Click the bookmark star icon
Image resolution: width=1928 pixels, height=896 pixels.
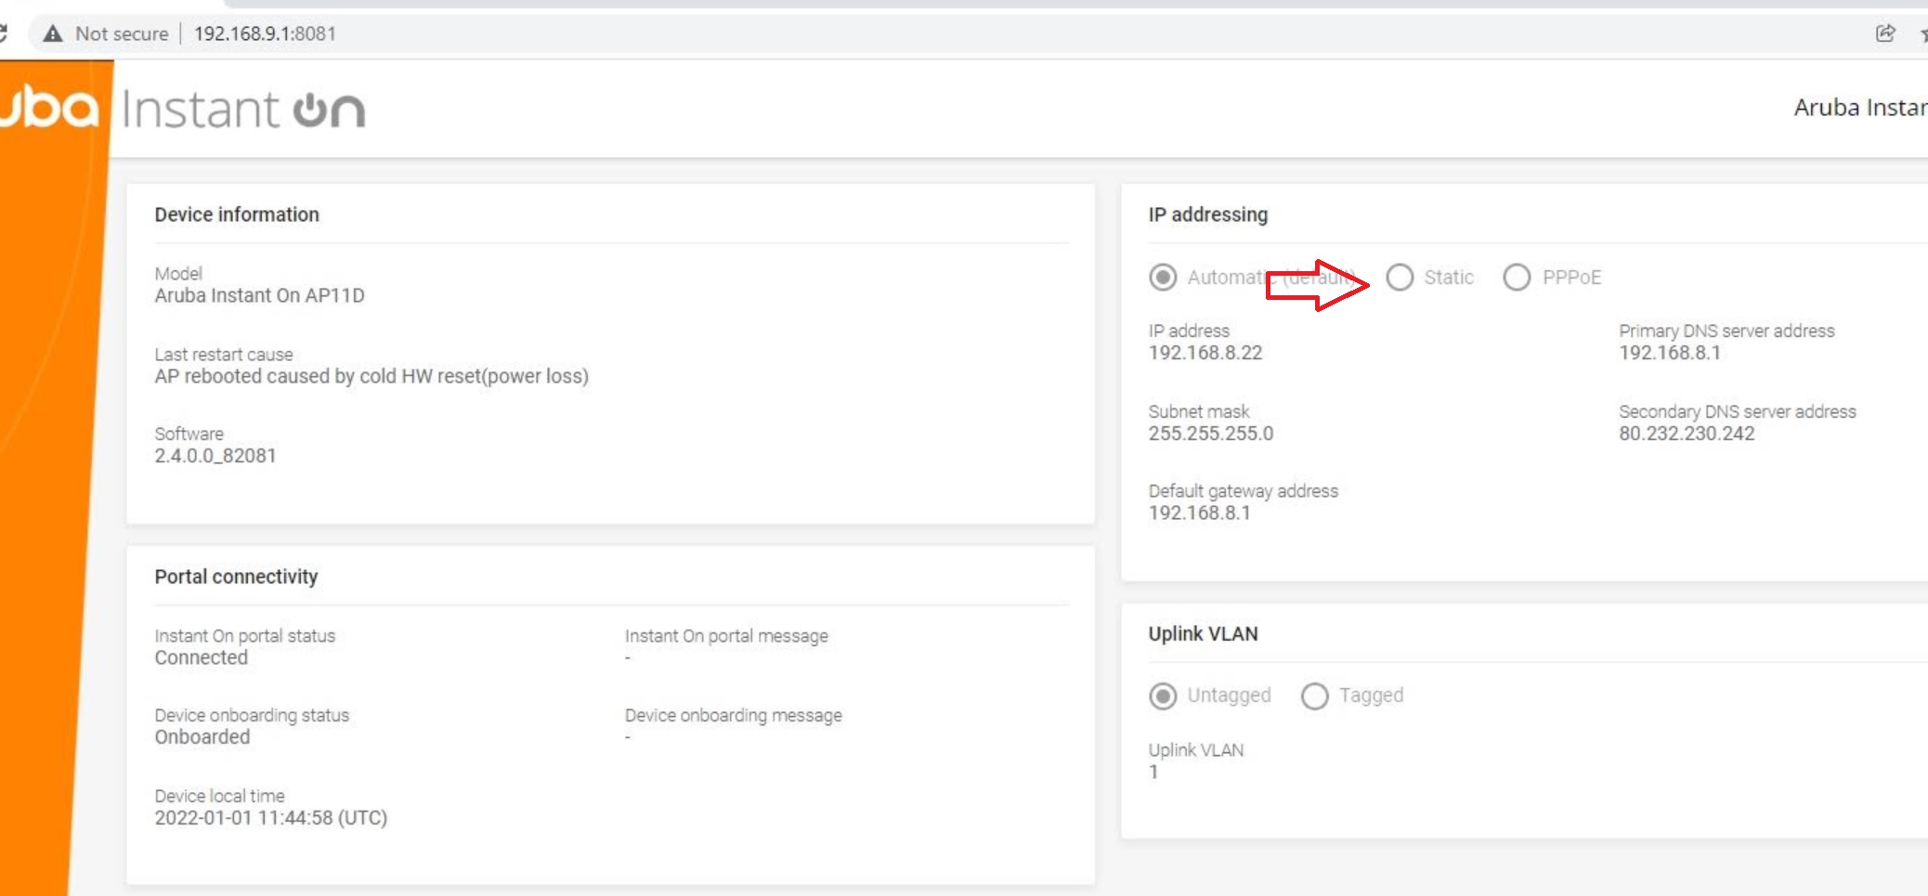pyautogui.click(x=1923, y=35)
